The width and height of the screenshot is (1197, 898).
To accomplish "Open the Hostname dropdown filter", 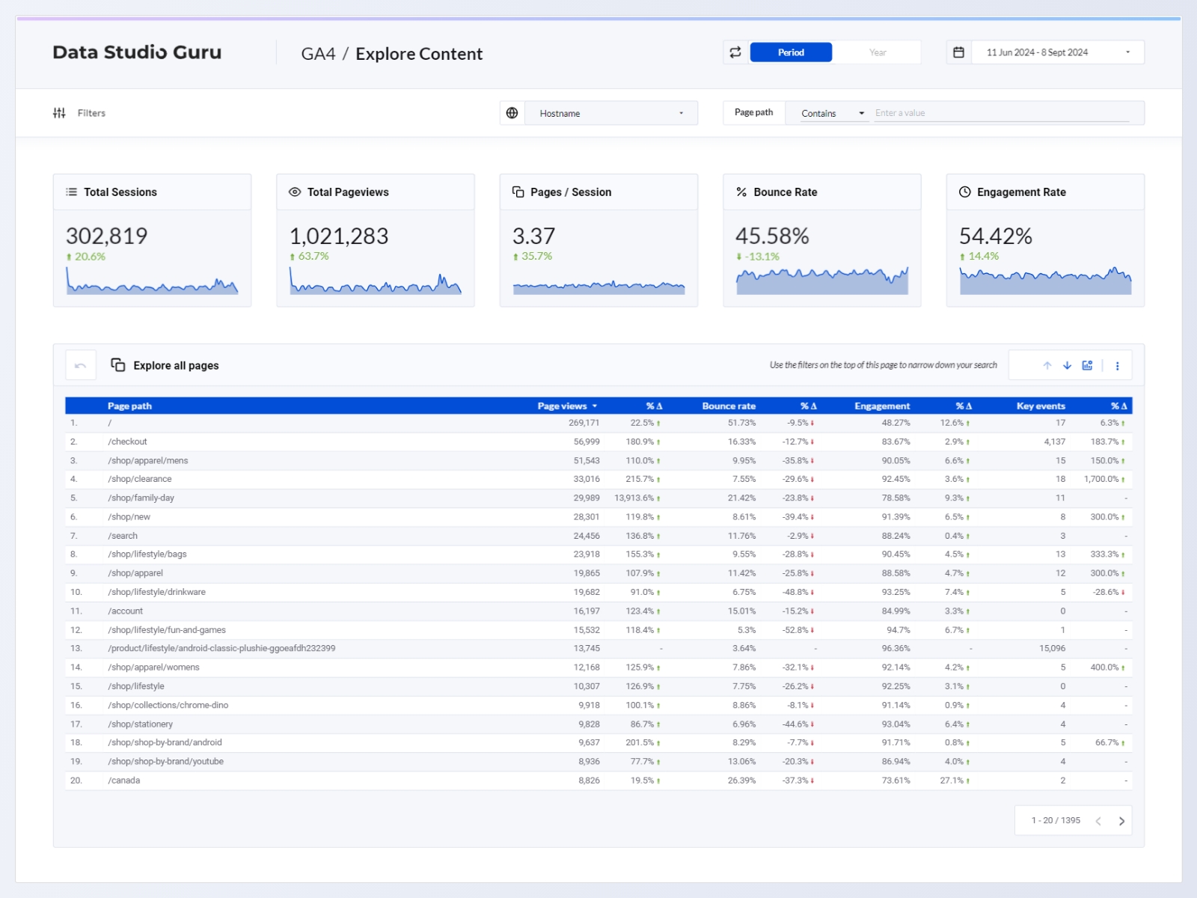I will 610,113.
